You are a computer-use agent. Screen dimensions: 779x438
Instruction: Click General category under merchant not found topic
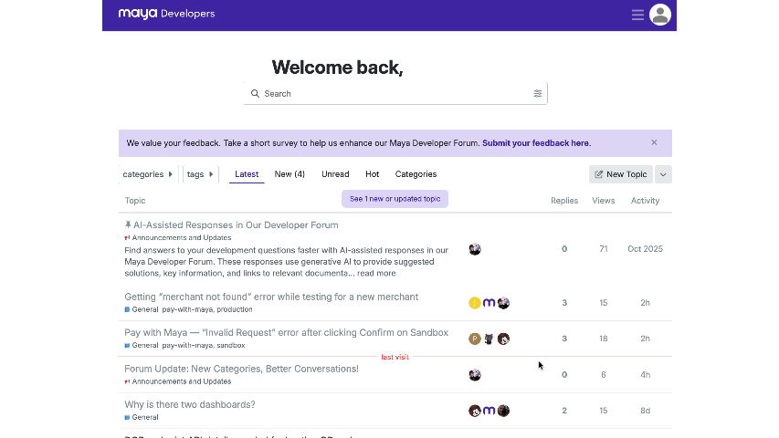point(142,309)
